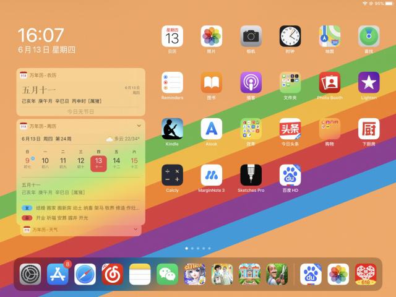Tap the 今日无节日 notice
The image size is (396, 297).
click(80, 111)
